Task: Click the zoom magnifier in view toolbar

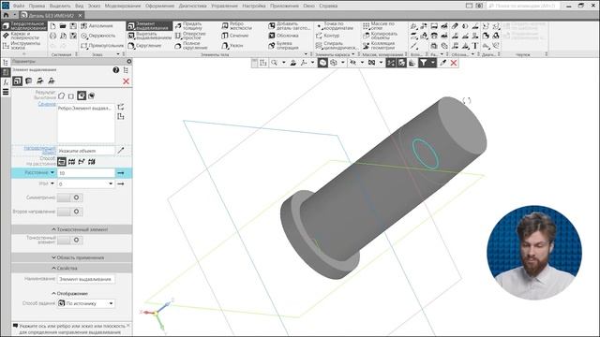Action: pyautogui.click(x=275, y=63)
